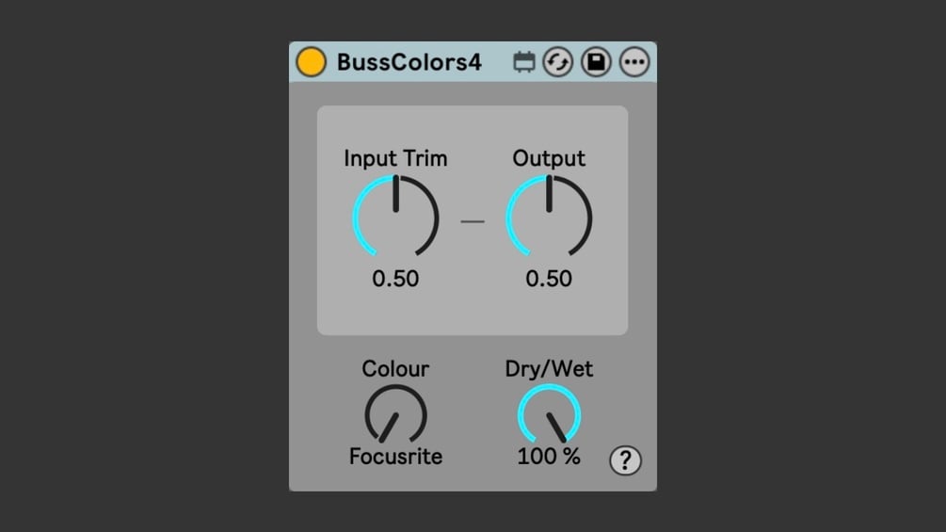Image resolution: width=946 pixels, height=532 pixels.
Task: Click the BussColors4 device title
Action: [x=409, y=62]
